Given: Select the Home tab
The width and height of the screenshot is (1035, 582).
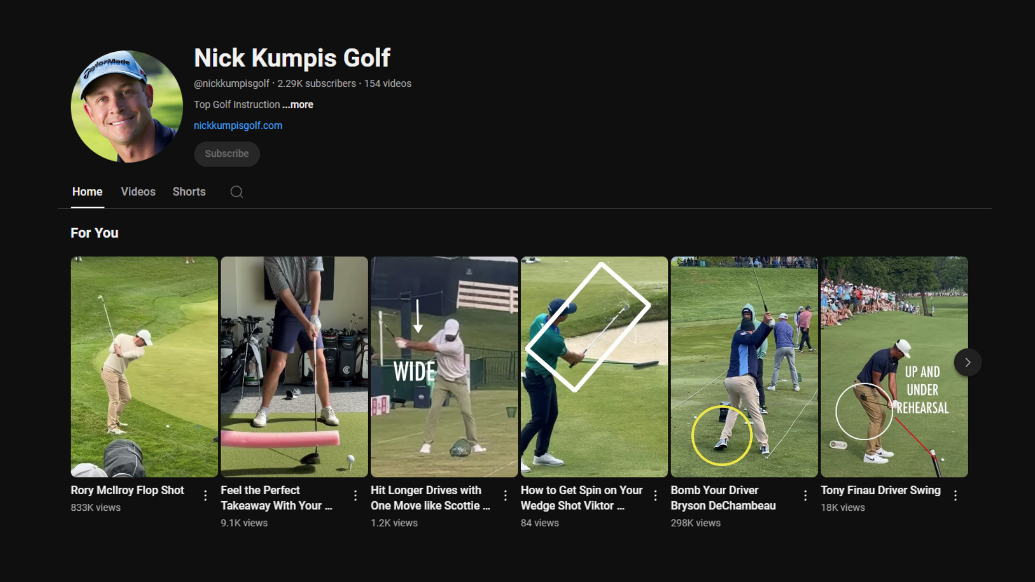Looking at the screenshot, I should (x=87, y=192).
